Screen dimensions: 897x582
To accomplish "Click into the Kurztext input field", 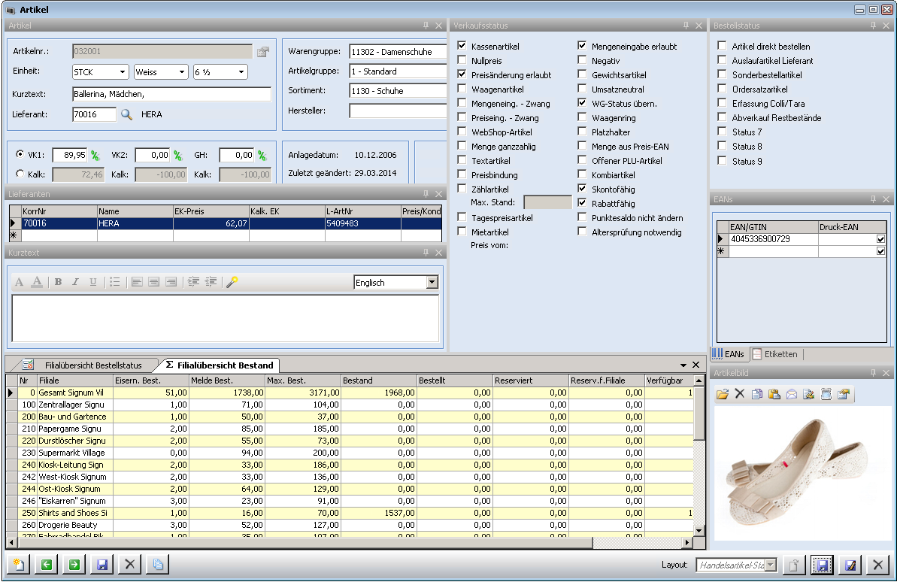I will pos(171,94).
